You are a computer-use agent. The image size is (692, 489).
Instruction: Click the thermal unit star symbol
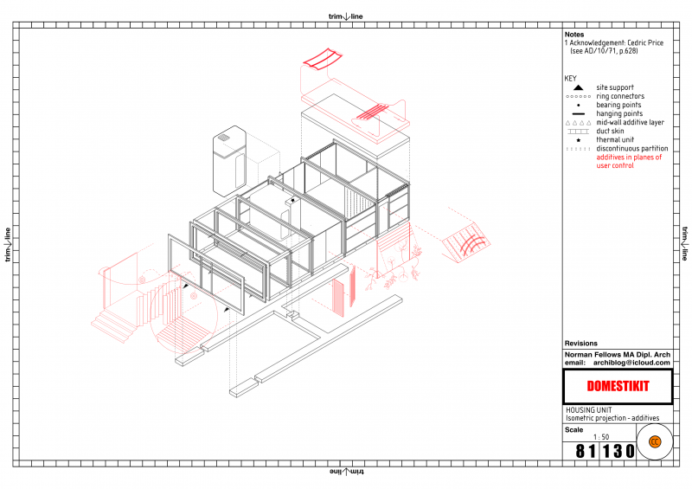coord(577,139)
